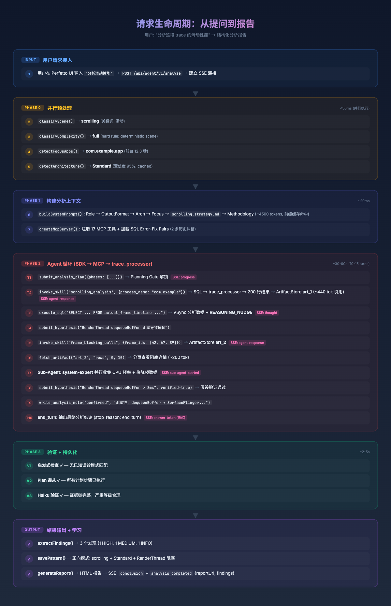Click the arrow between PHASE 1 and PHASE 2
Image resolution: width=391 pixels, height=606 pixels.
[195, 249]
